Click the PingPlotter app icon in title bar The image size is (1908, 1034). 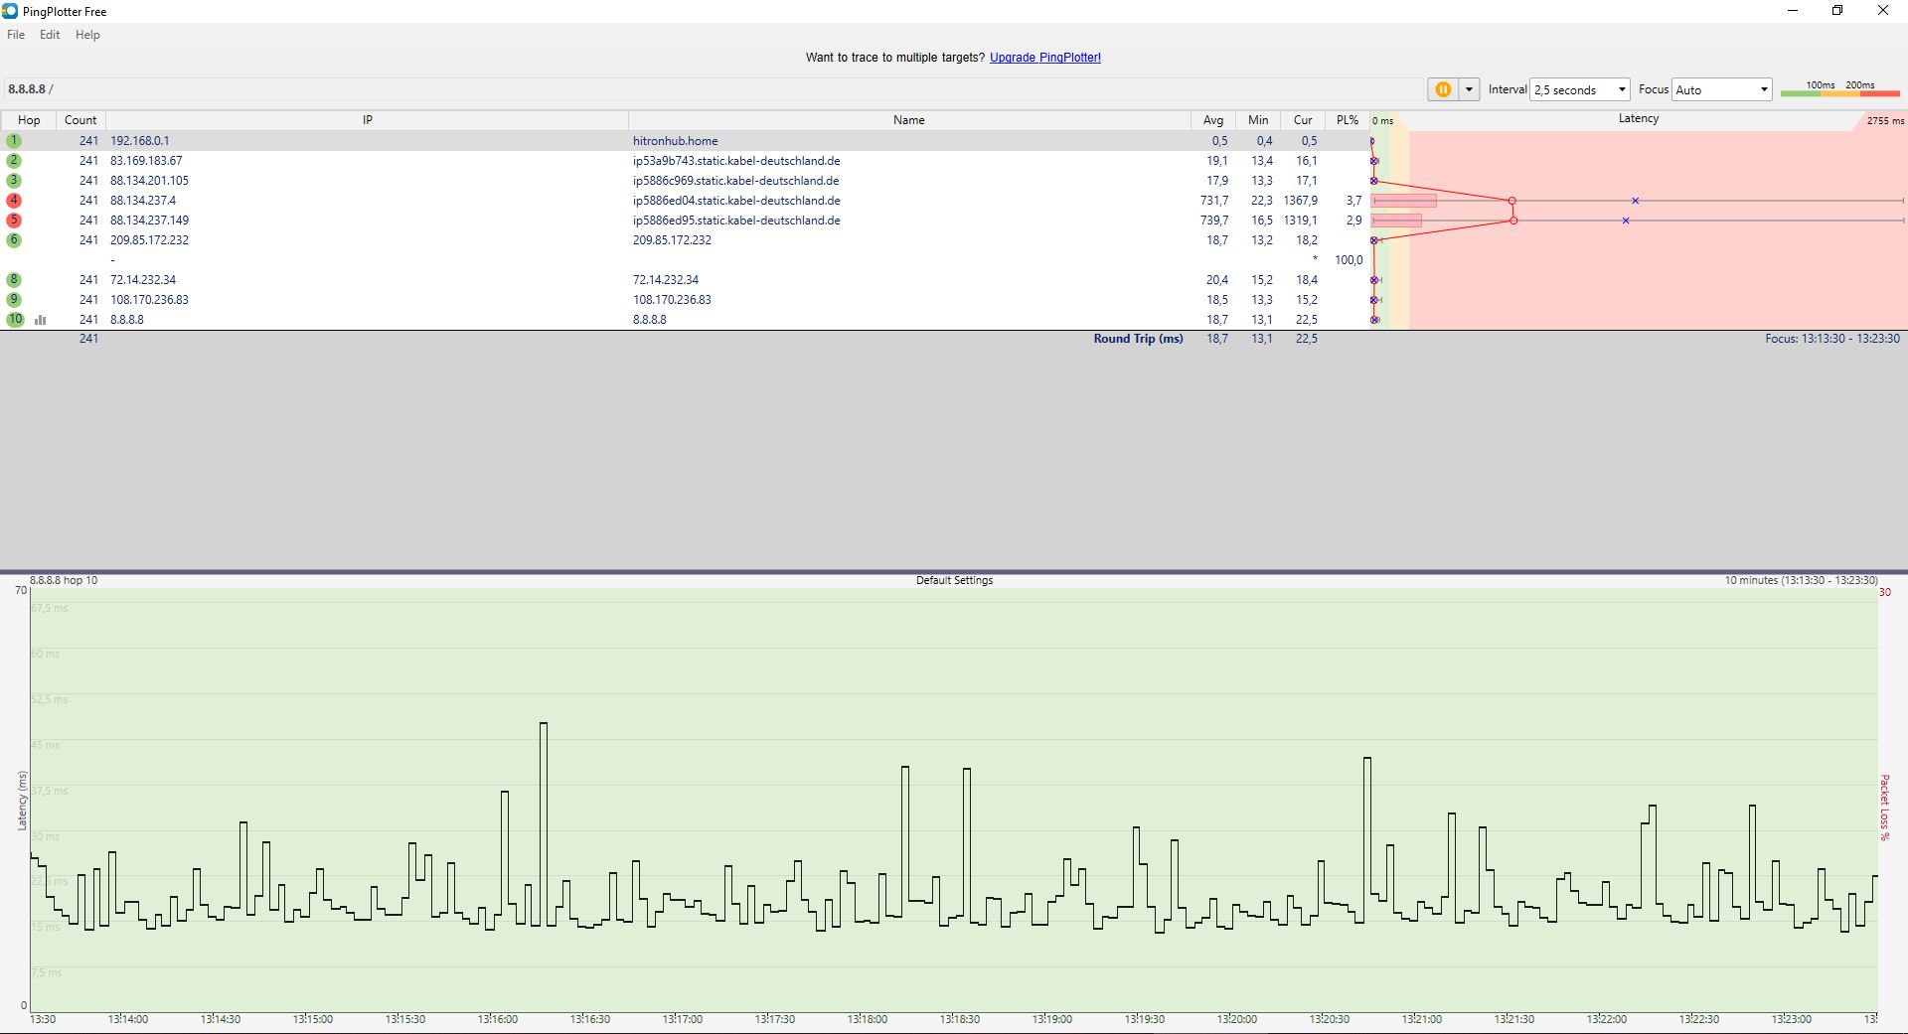pyautogui.click(x=10, y=11)
